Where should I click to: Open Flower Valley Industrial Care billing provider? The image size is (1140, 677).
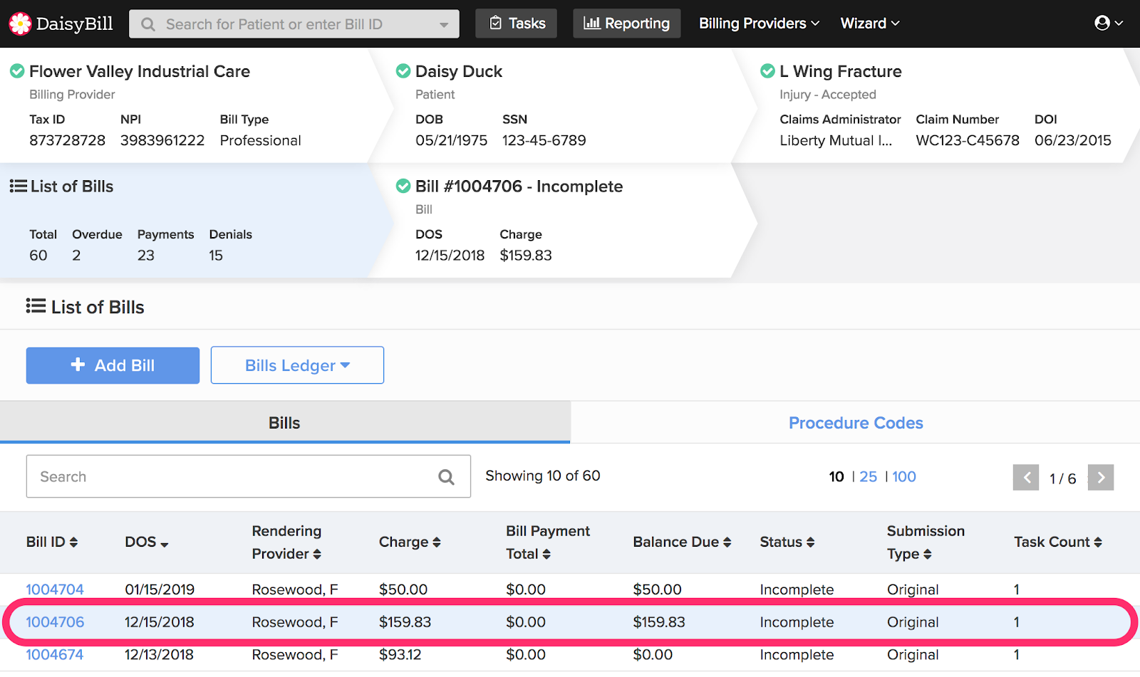pos(140,71)
